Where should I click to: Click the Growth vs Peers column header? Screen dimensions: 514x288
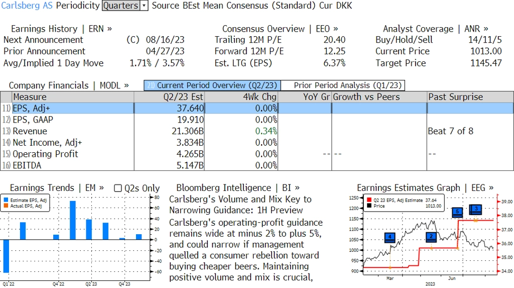(x=379, y=97)
